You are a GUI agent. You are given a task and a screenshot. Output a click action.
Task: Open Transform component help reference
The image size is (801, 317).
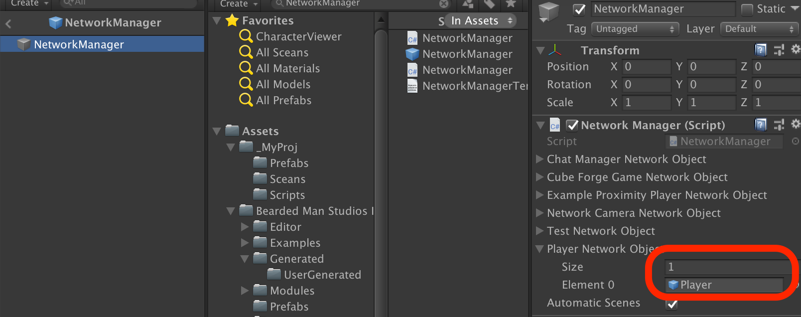[761, 50]
